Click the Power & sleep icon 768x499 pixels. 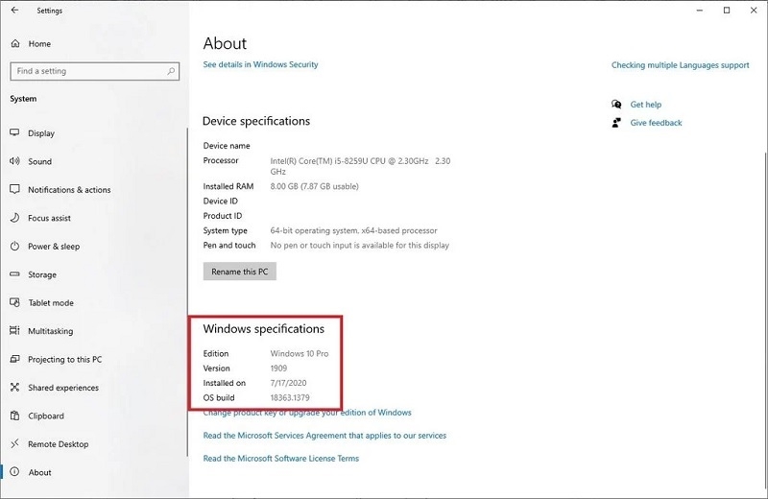15,247
